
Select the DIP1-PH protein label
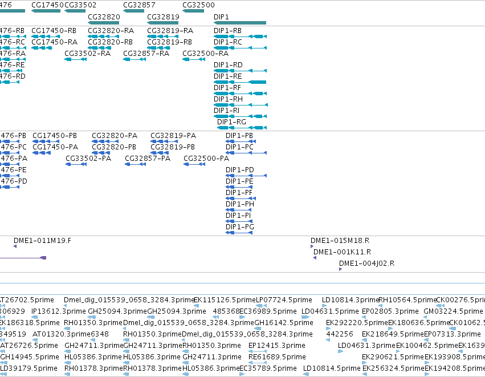tap(240, 205)
